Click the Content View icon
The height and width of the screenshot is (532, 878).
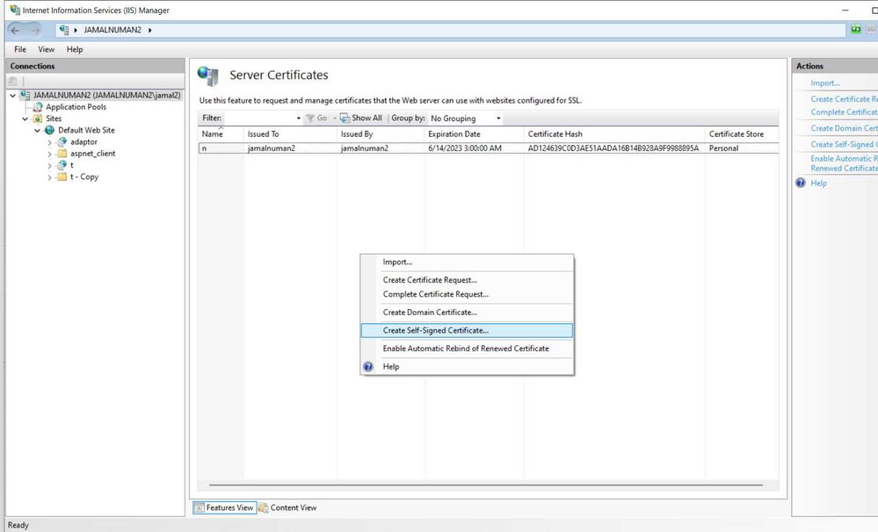[263, 508]
